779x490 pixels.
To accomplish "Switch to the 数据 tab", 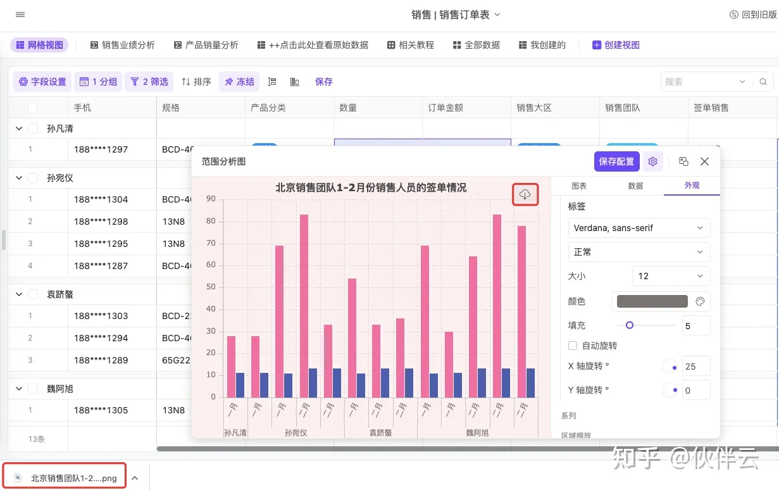I will point(635,185).
